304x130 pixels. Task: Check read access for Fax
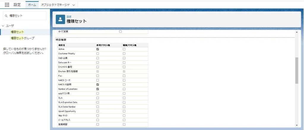(x=97, y=76)
